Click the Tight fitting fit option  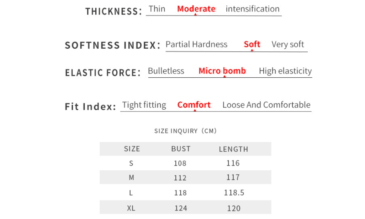point(144,105)
